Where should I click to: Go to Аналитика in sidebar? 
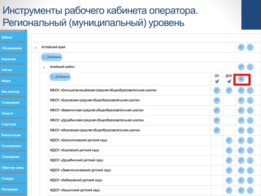click(x=13, y=59)
